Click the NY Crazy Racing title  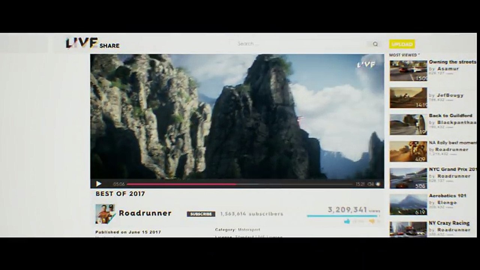(449, 223)
